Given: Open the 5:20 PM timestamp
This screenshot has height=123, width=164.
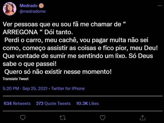Looking at the screenshot, I should (11, 88).
